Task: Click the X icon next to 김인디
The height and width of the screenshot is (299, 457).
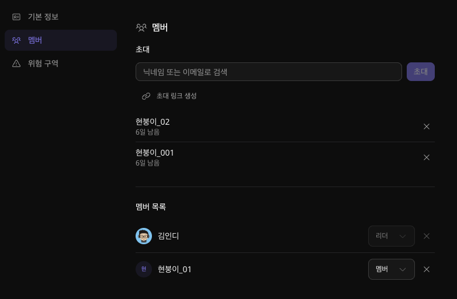Action: [427, 236]
